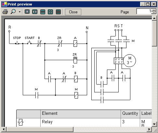
Task: Click the 'M 3~' motor symbol
Action: [x=130, y=60]
